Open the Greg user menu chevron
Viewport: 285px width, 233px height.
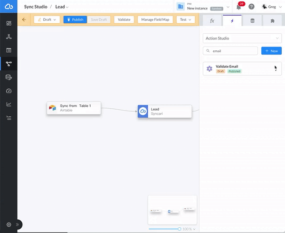(280, 7)
